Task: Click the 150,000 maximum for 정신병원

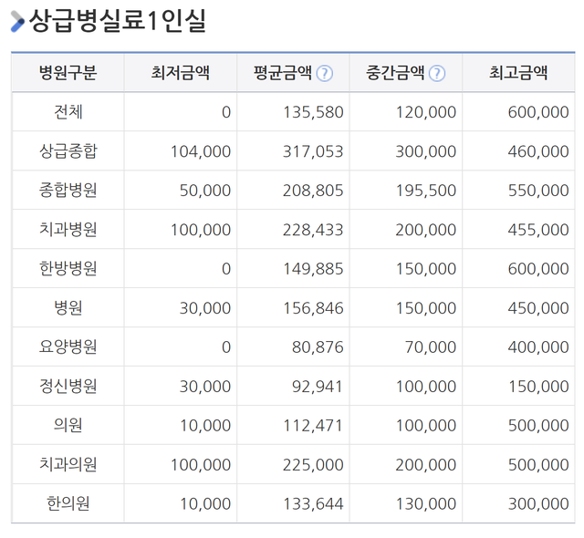Action: coord(538,387)
